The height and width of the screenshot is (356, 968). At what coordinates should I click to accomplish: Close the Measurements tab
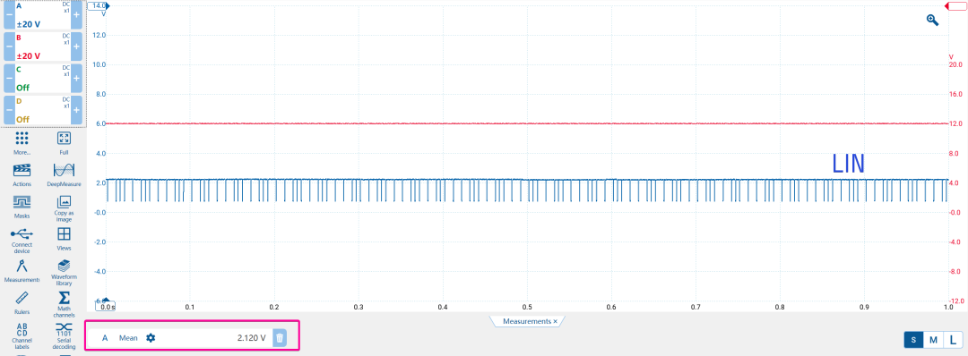click(x=555, y=321)
